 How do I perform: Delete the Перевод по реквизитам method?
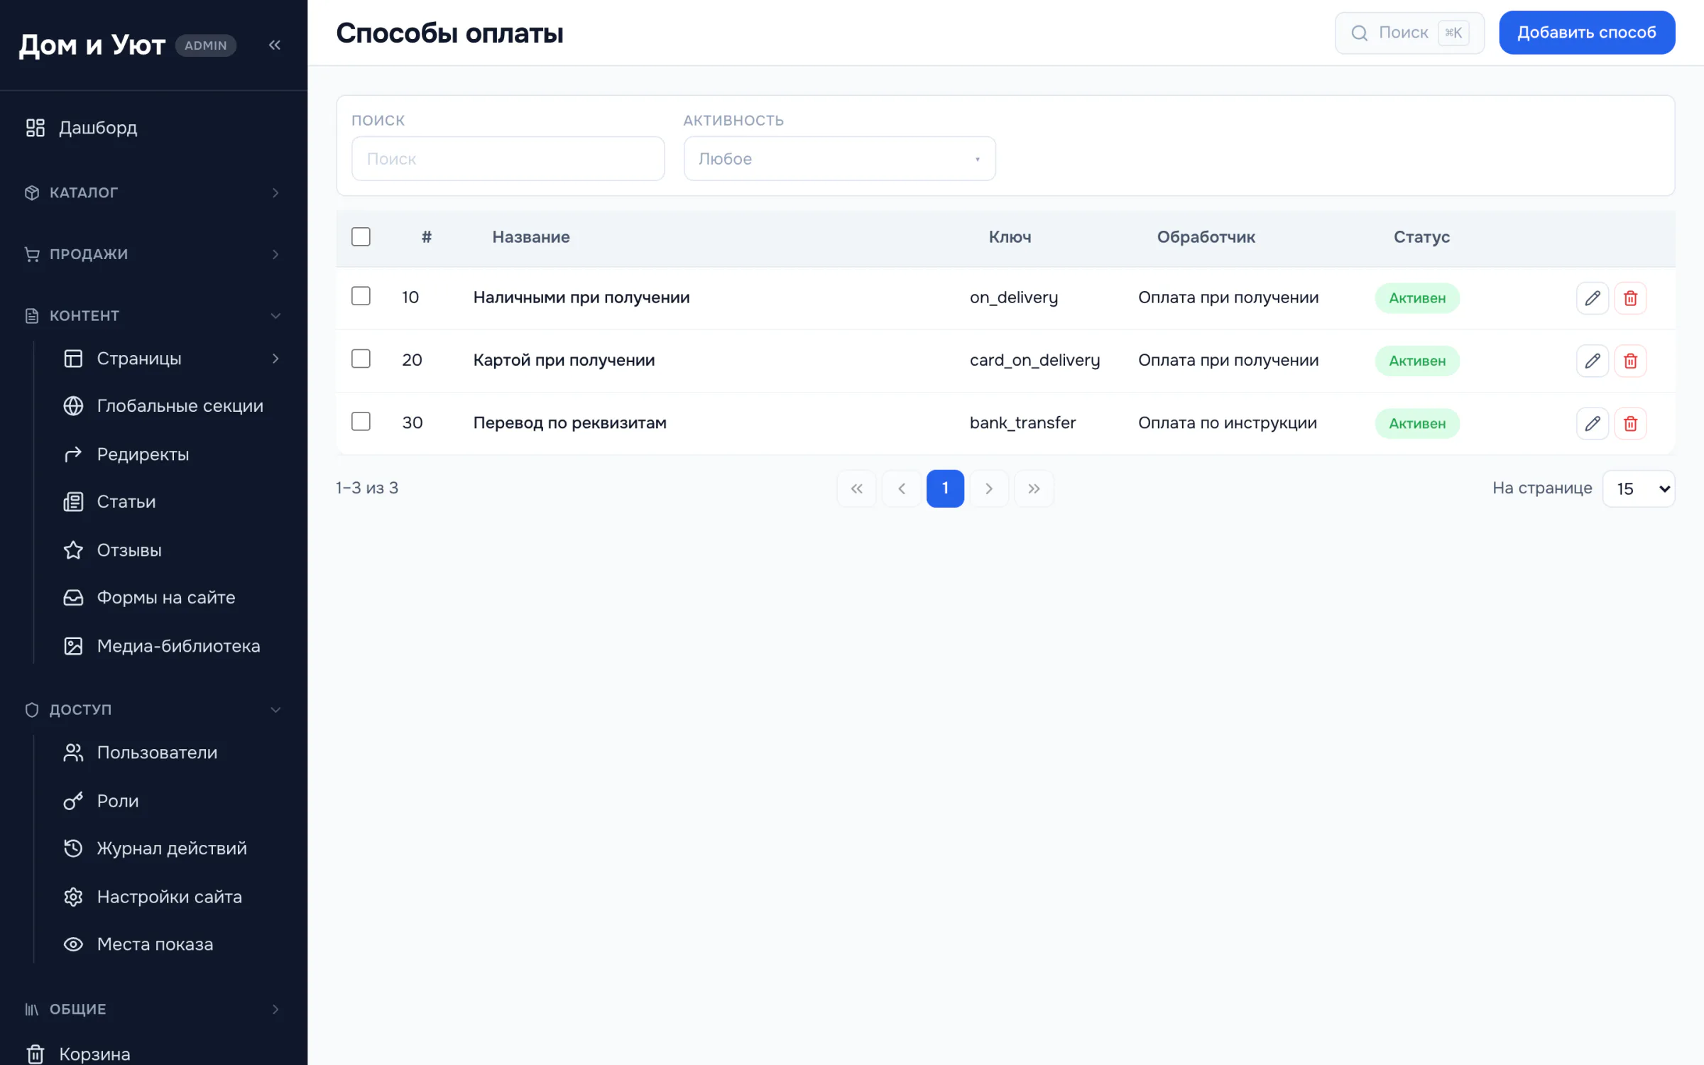coord(1630,423)
